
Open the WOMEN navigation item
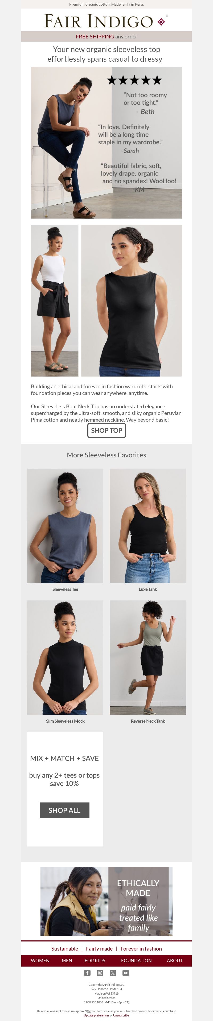pyautogui.click(x=40, y=960)
